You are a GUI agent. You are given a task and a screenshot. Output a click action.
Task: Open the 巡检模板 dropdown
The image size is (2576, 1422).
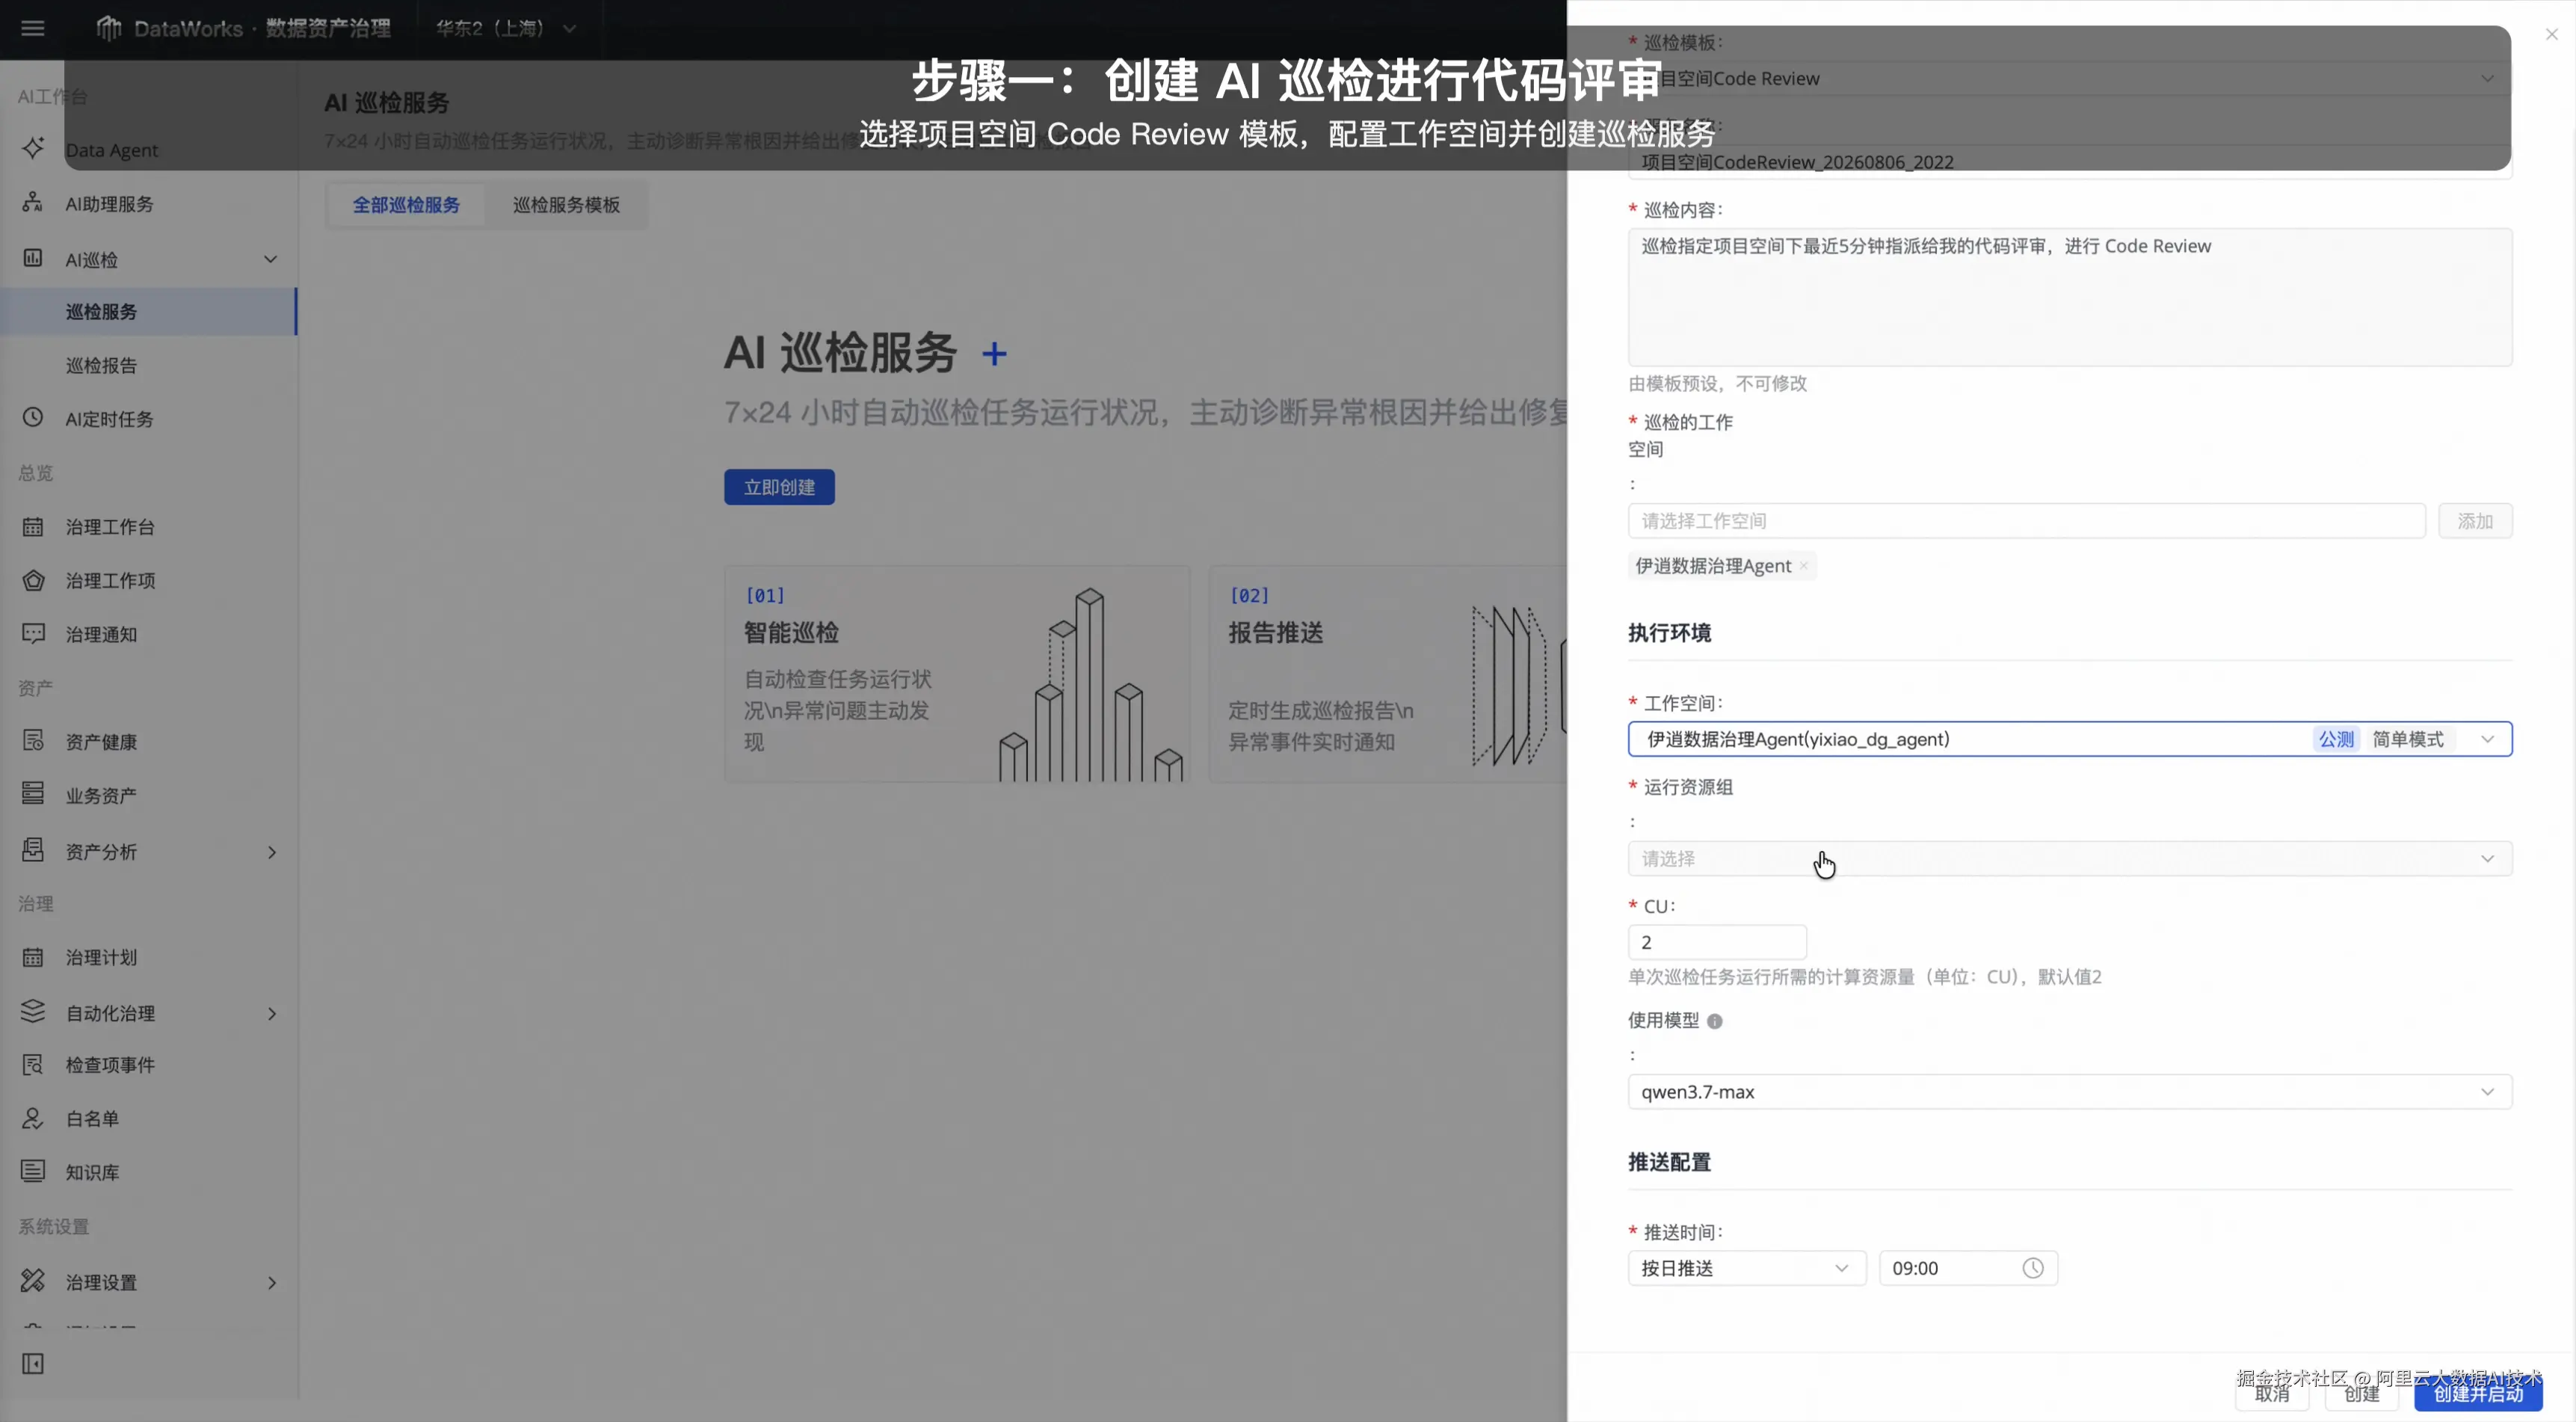pyautogui.click(x=2070, y=78)
